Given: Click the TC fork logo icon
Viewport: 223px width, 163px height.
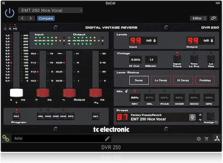Looking at the screenshot, I should tap(217, 138).
